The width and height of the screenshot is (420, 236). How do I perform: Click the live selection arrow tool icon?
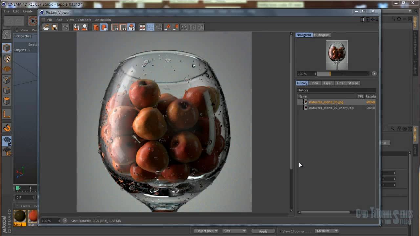(x=32, y=21)
